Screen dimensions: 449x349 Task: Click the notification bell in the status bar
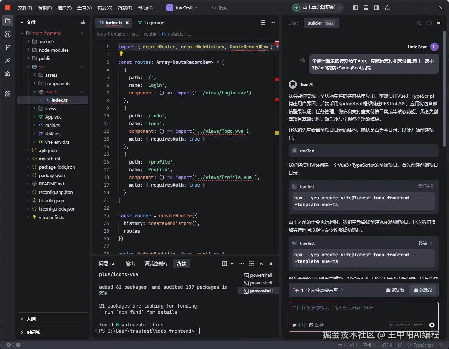[x=440, y=345]
